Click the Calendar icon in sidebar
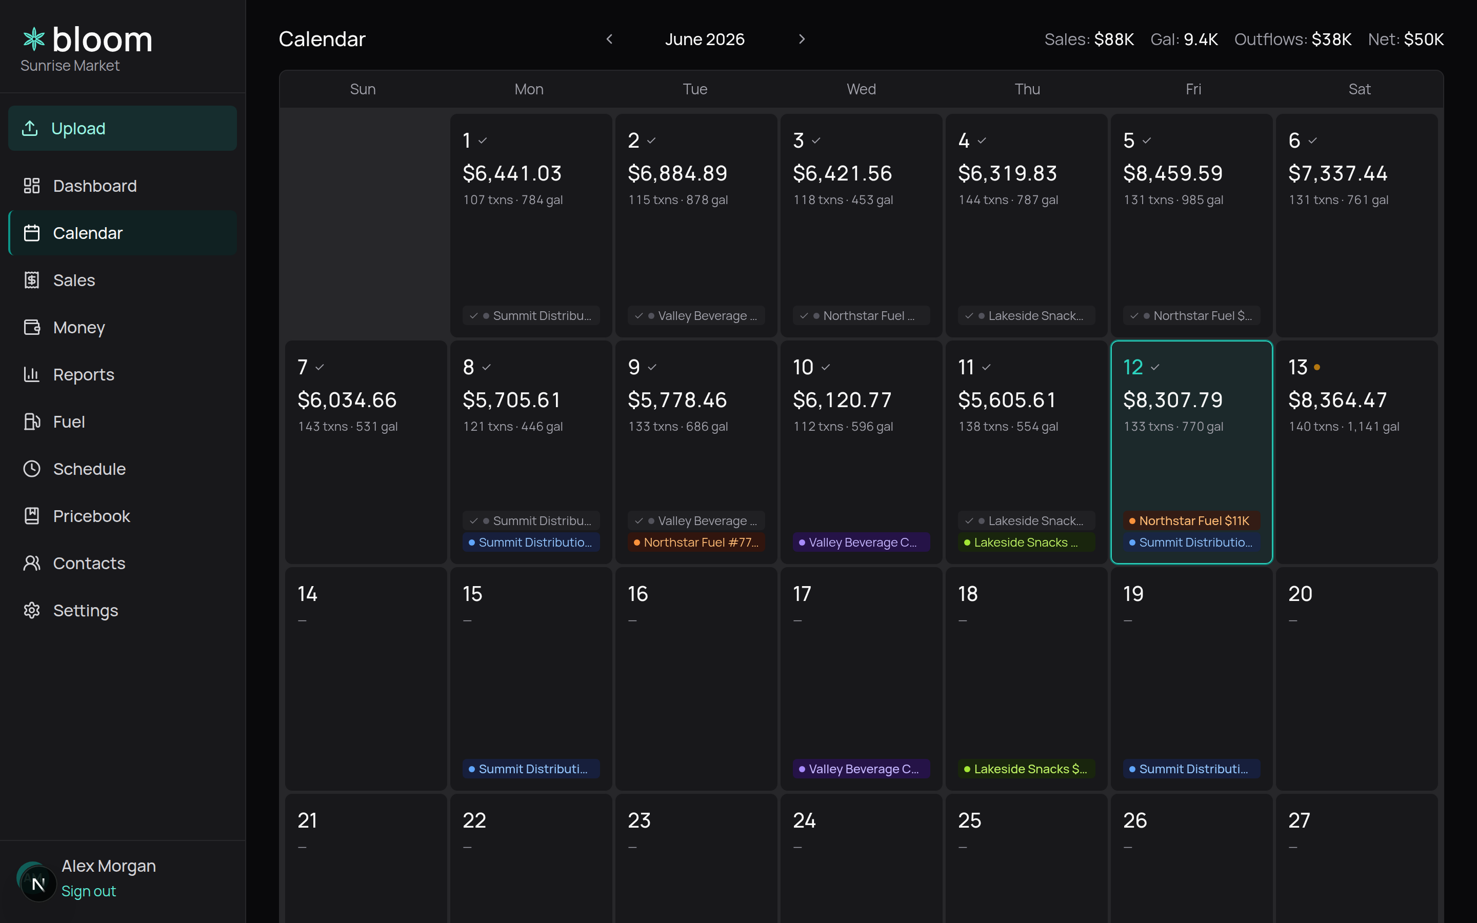 (x=32, y=233)
